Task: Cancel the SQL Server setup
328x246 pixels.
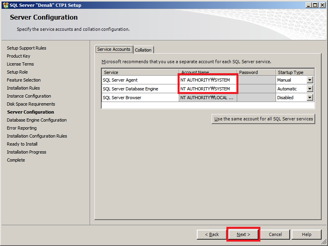Action: click(x=275, y=234)
